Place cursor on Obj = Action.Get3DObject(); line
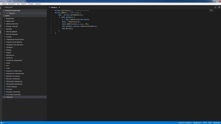Image resolution: width=221 pixels, height=124 pixels. (x=71, y=15)
